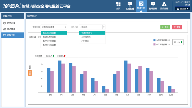
Task: Open the 系统管理 user icon
Action: click(164, 4)
